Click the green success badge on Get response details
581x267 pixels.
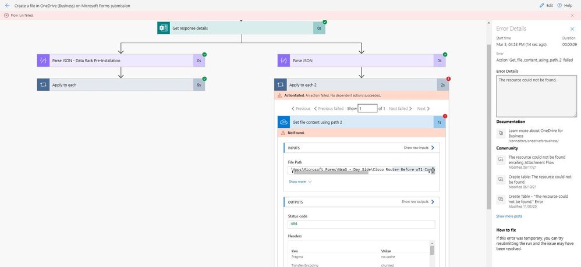(x=325, y=22)
